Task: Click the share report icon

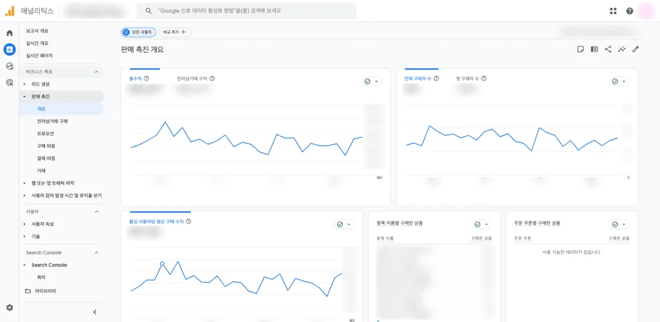Action: 608,49
